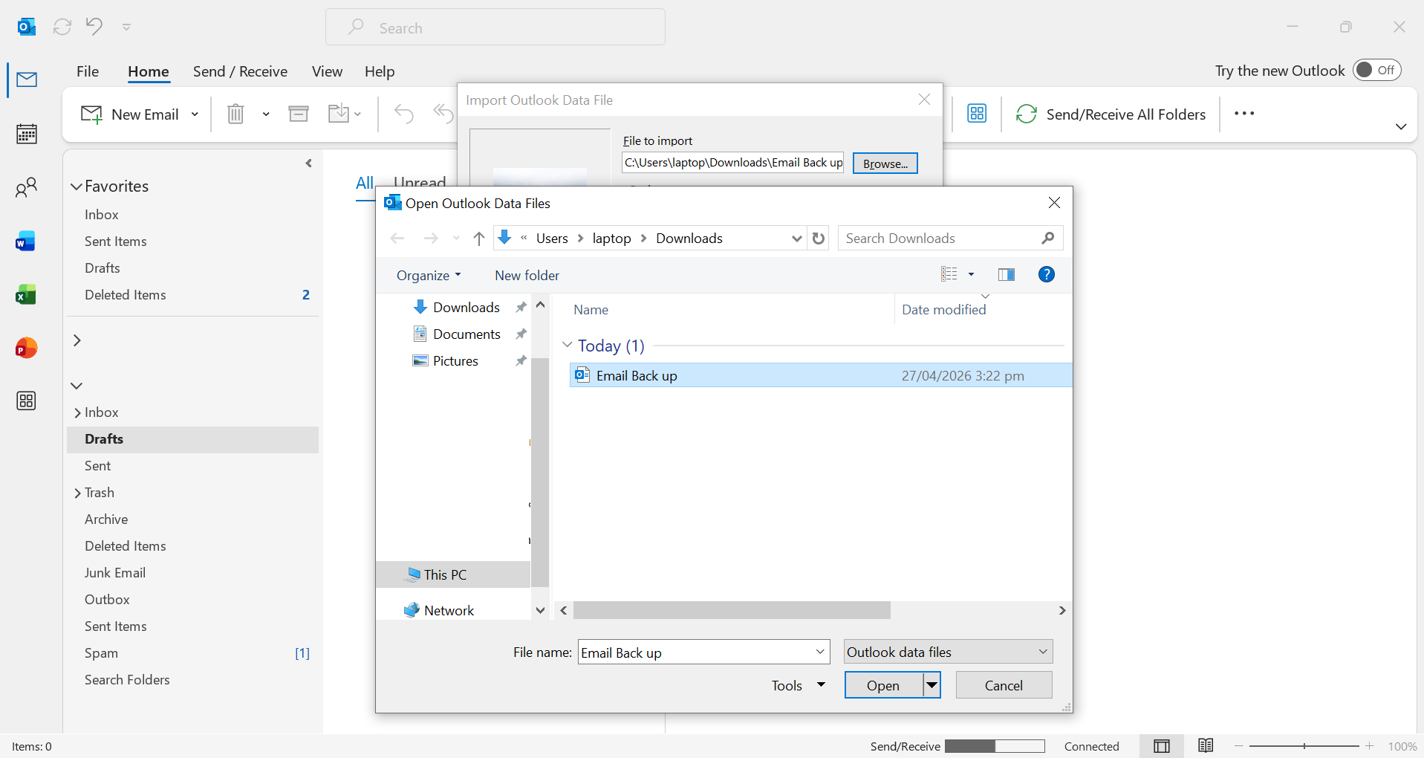
Task: Open the New Email dropdown arrow
Action: tap(195, 114)
